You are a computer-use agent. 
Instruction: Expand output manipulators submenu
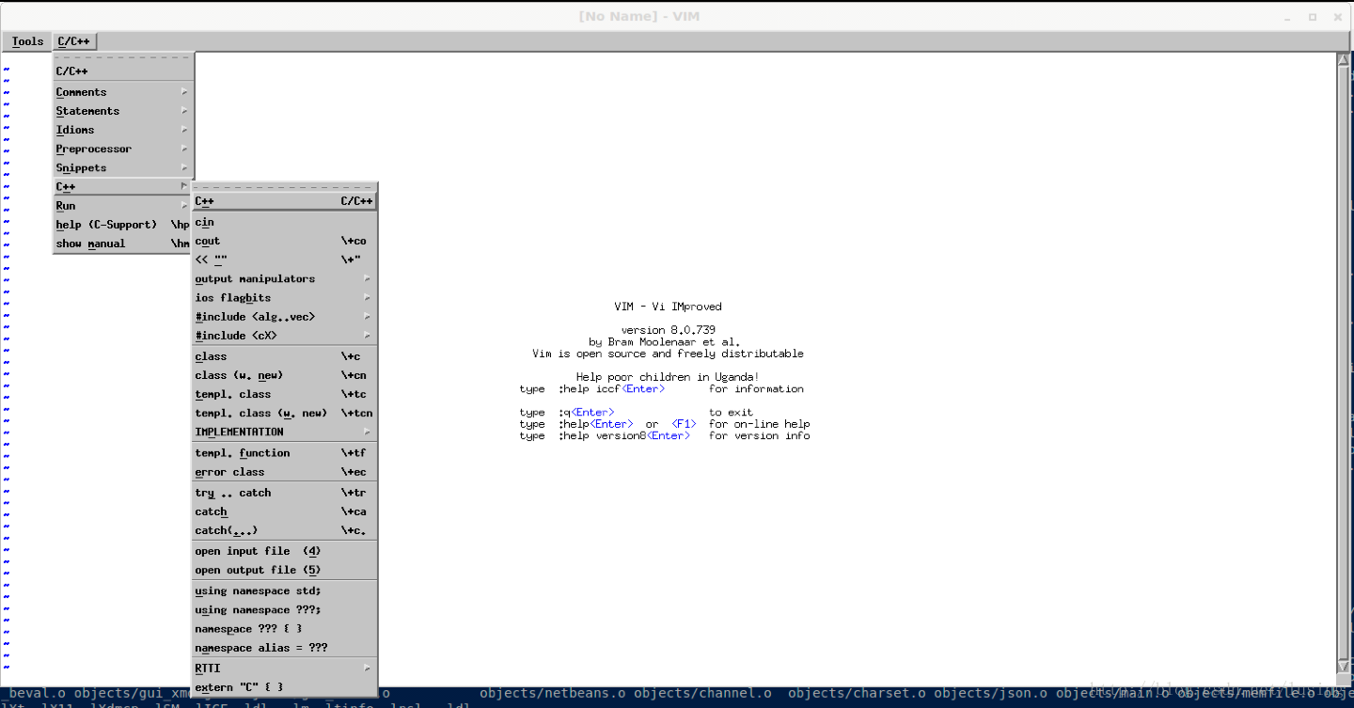click(284, 279)
